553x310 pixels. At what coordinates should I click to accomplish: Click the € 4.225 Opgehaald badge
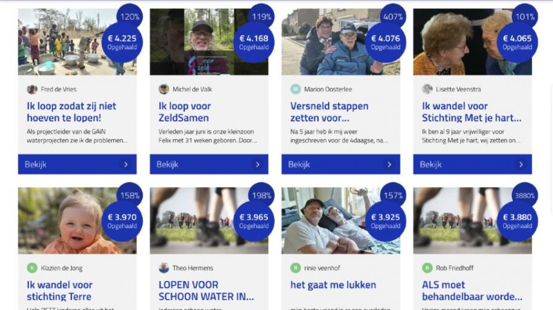pyautogui.click(x=122, y=42)
